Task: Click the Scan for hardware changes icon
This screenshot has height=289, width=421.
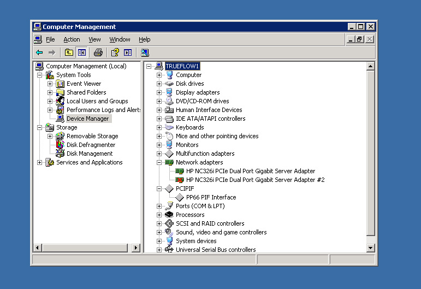Action: (145, 52)
